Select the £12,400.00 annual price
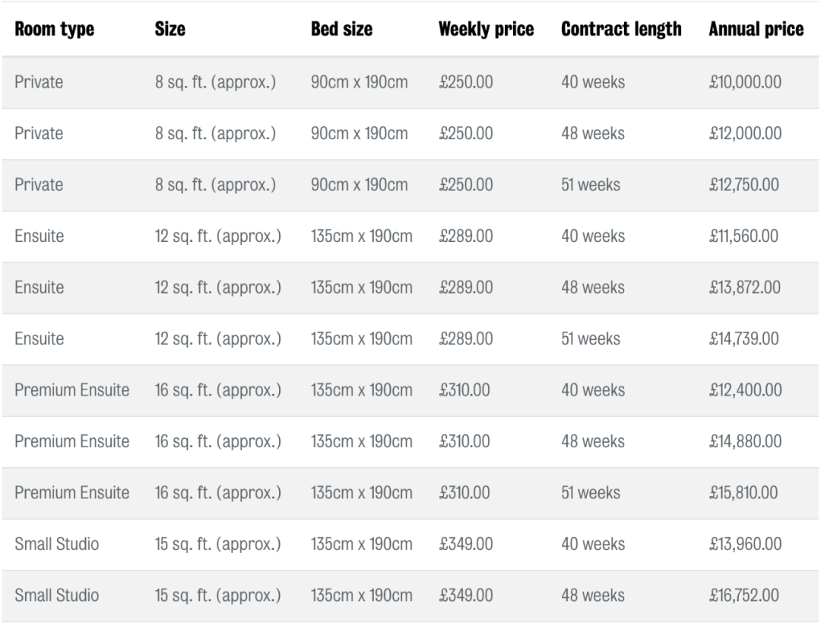 pos(743,390)
